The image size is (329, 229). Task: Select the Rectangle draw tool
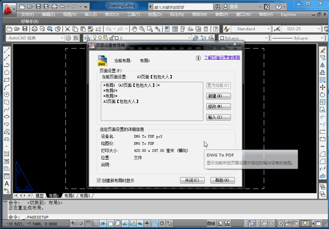tap(7, 80)
